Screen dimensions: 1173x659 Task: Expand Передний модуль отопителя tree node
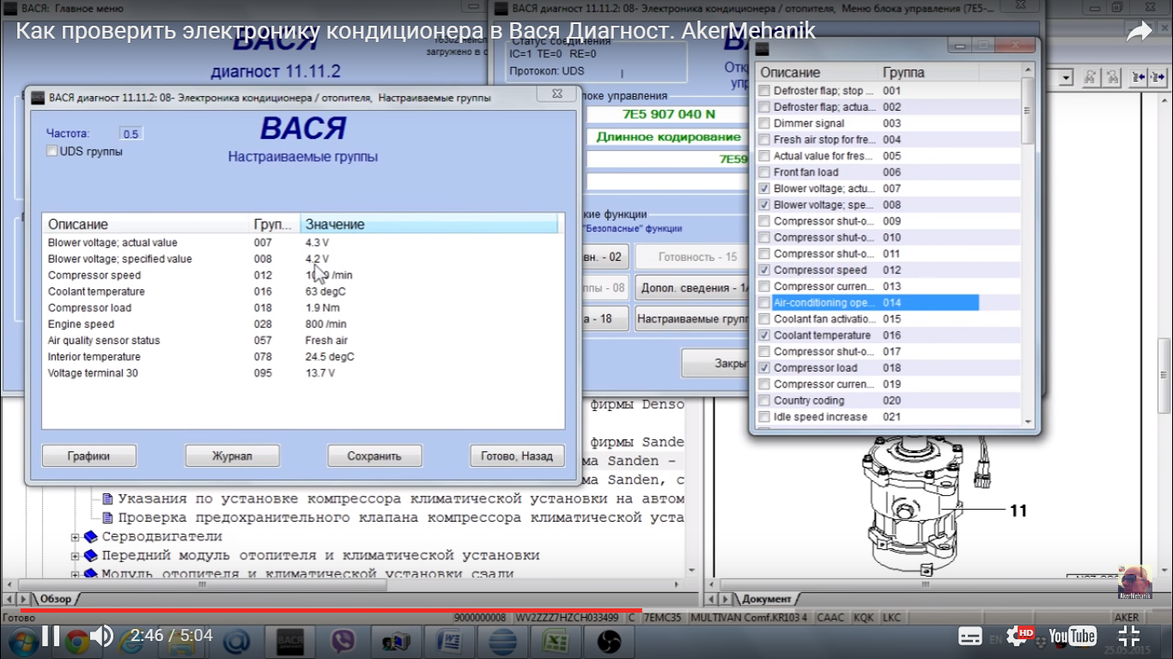[x=76, y=556]
